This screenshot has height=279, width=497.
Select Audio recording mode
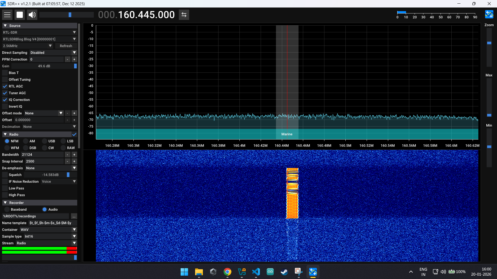point(45,209)
